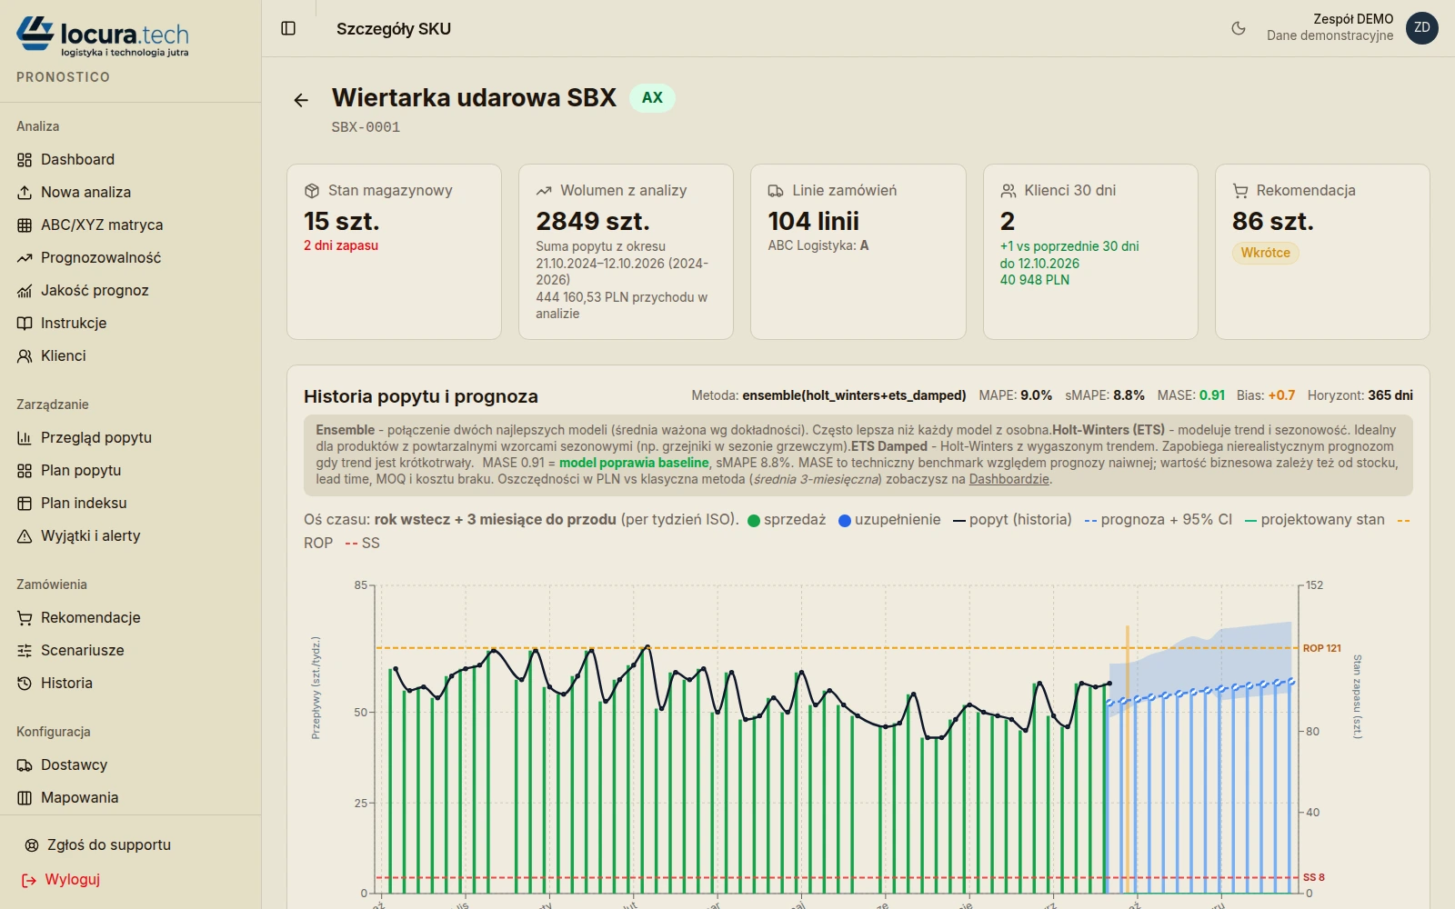Image resolution: width=1455 pixels, height=909 pixels.
Task: Go to Prognozowalność section
Action: 130,257
